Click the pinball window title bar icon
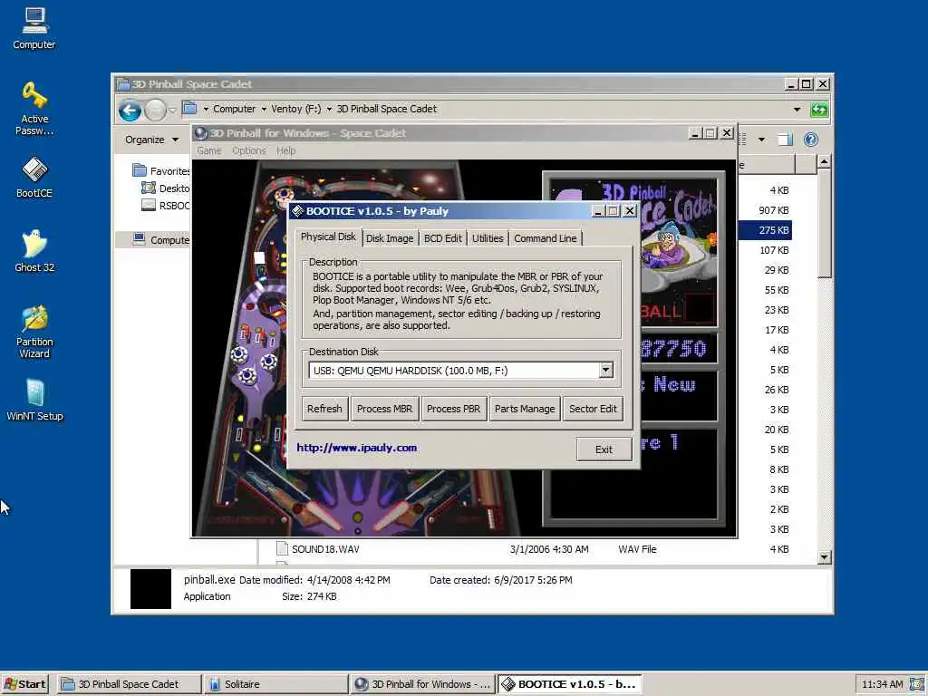The width and height of the screenshot is (928, 696). [200, 133]
